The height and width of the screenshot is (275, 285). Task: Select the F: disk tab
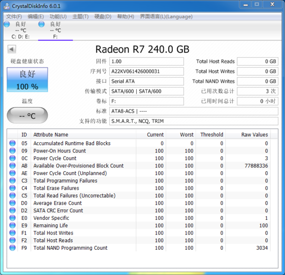tap(56, 30)
